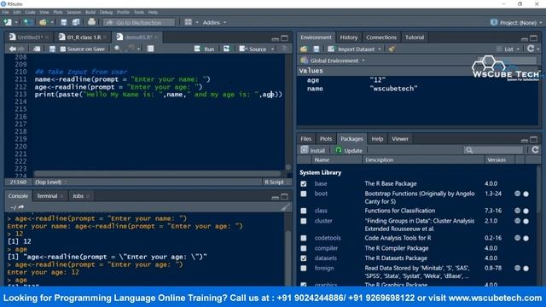Expand the Addins dropdown

tap(214, 23)
